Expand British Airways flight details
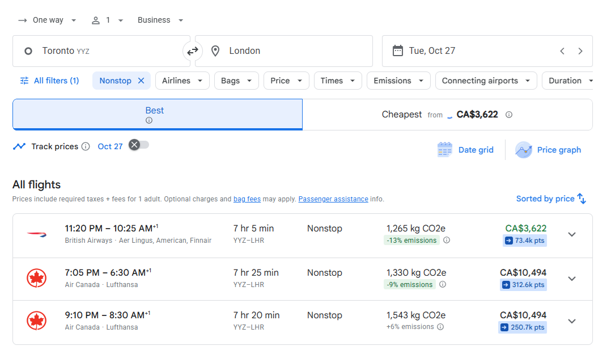Image resolution: width=603 pixels, height=354 pixels. point(572,234)
